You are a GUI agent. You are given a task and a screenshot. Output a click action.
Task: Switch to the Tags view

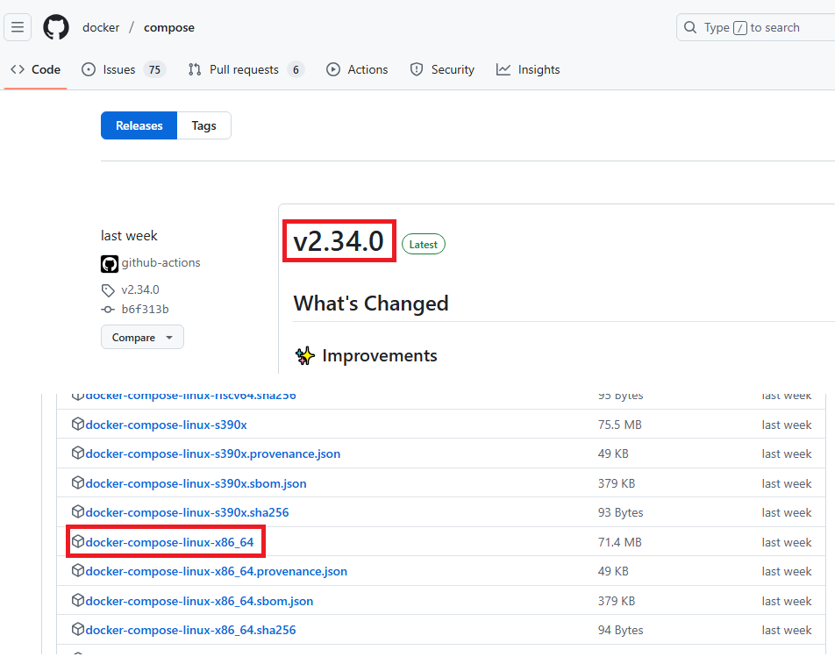(x=204, y=125)
